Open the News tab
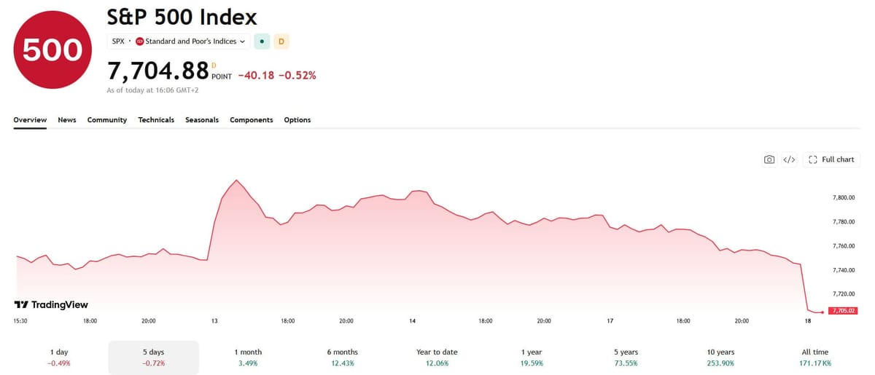Image resolution: width=875 pixels, height=375 pixels. tap(67, 120)
